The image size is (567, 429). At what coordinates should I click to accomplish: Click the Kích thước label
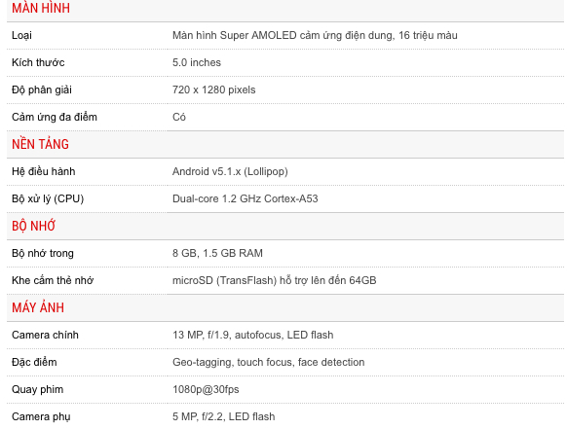[x=38, y=62]
